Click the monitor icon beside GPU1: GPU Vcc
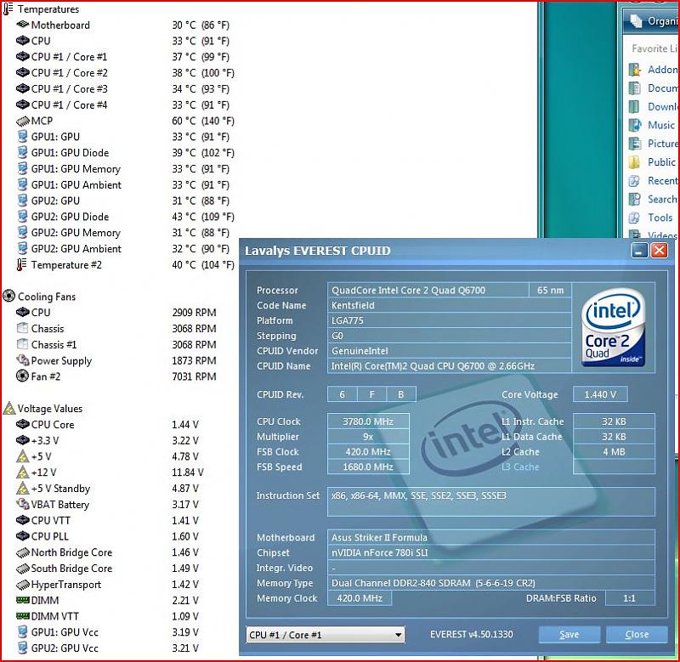680x662 pixels. 23,632
